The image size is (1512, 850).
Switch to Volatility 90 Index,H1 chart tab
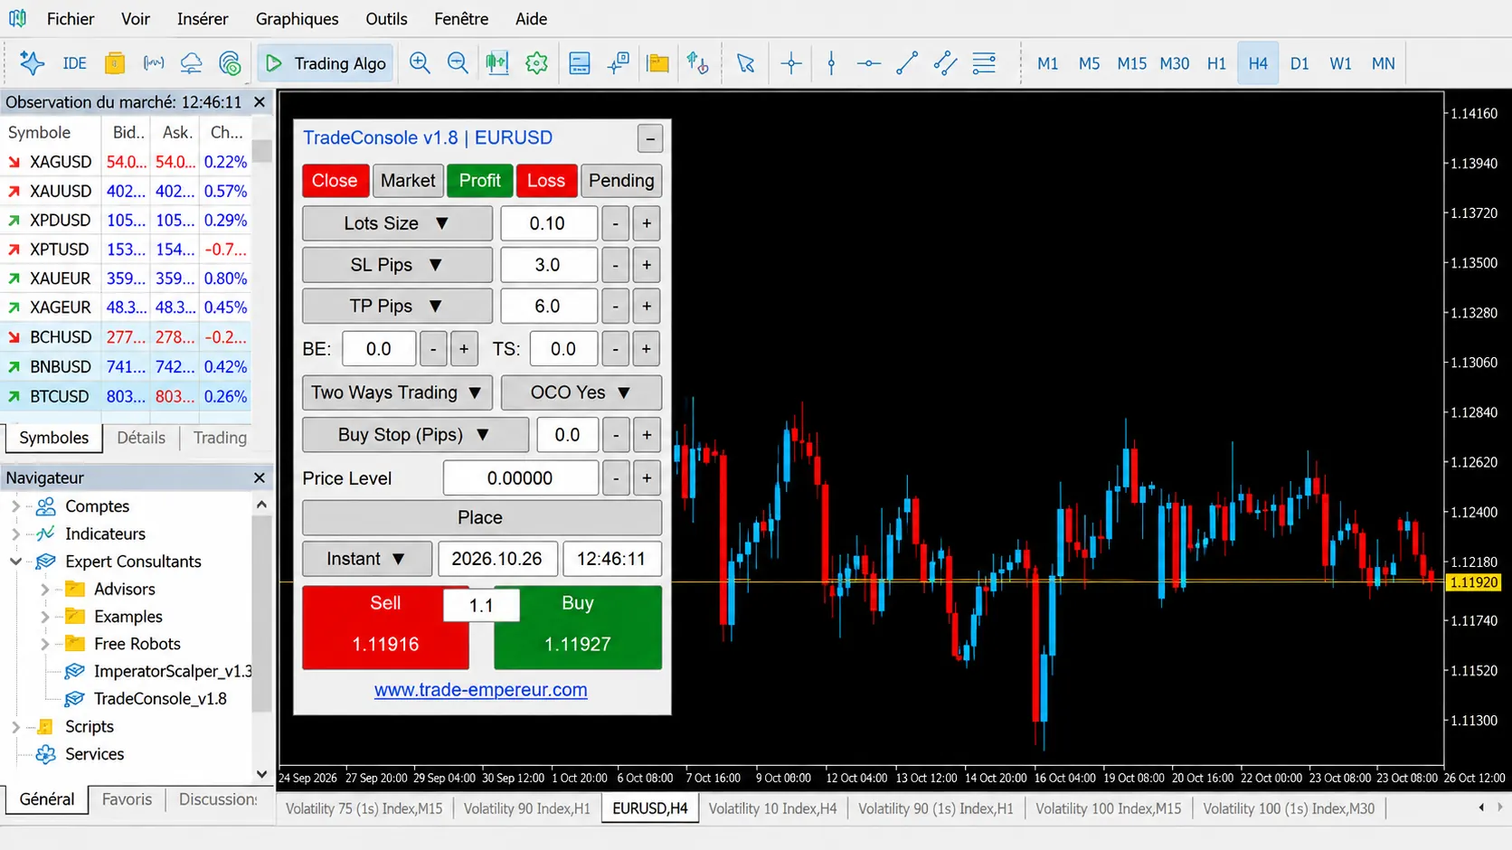click(x=526, y=808)
